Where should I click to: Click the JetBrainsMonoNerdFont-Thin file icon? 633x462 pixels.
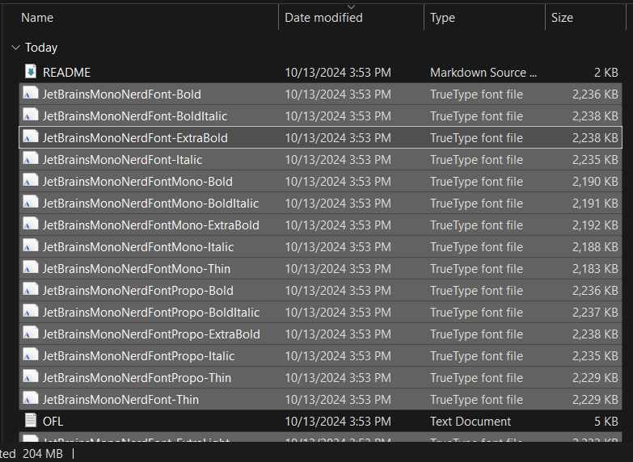31,399
